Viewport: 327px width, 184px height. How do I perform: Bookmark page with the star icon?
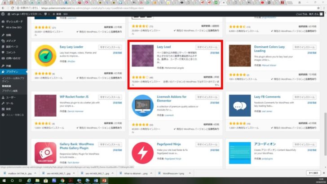(318, 8)
